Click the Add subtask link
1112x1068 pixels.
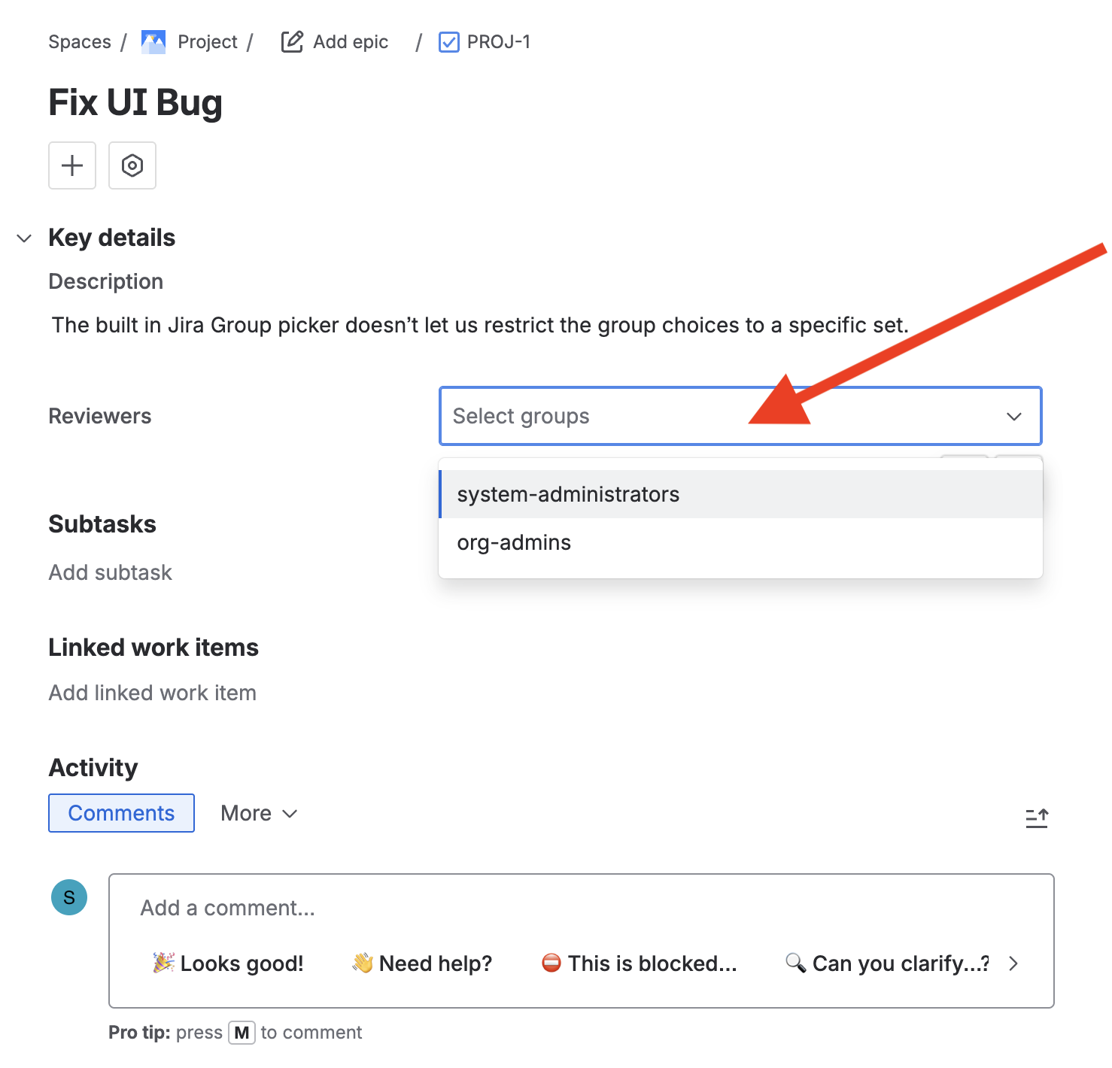pyautogui.click(x=110, y=572)
